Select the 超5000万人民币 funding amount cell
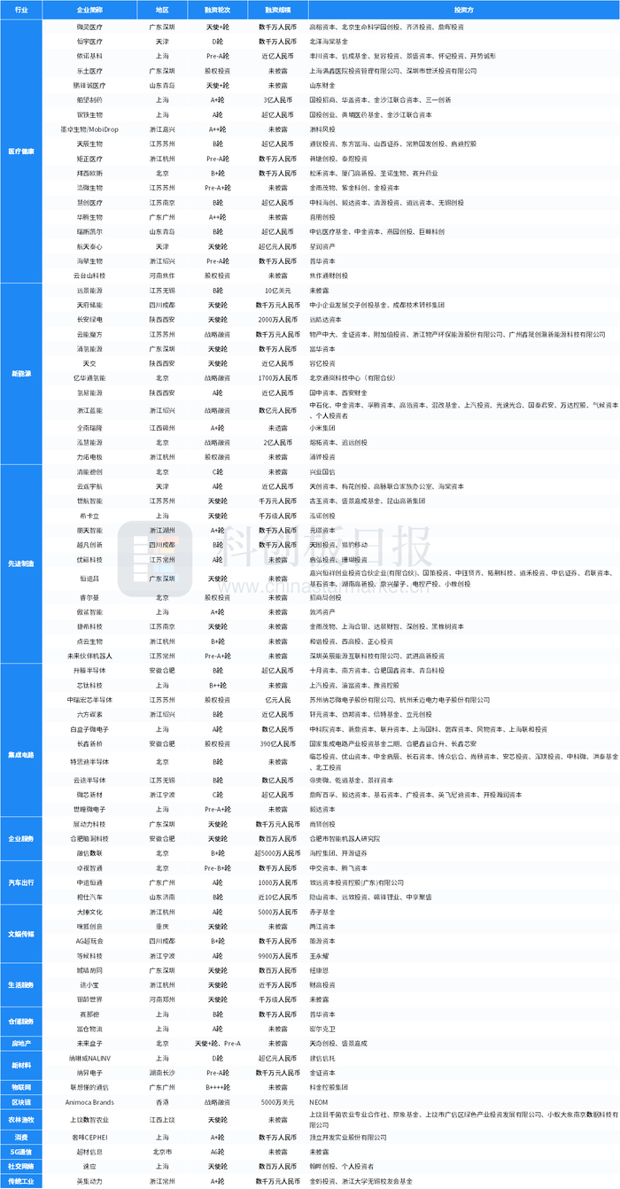Image resolution: width=620 pixels, height=1189 pixels. (x=279, y=852)
